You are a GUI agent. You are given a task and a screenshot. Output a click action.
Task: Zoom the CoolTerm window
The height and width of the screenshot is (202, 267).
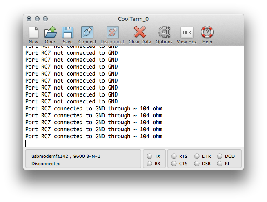coord(45,19)
